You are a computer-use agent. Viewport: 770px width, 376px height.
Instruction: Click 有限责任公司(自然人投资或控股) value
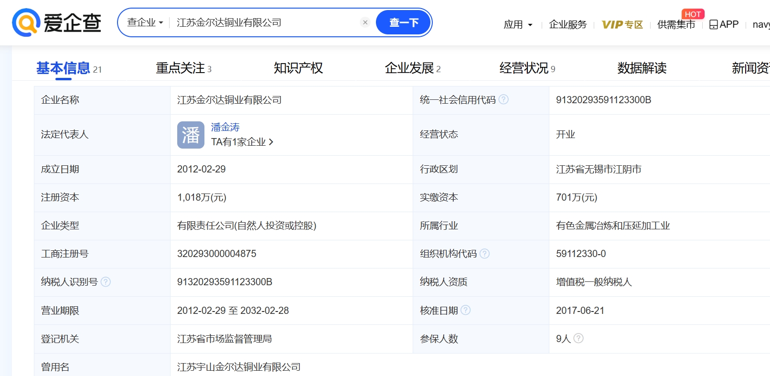click(246, 226)
